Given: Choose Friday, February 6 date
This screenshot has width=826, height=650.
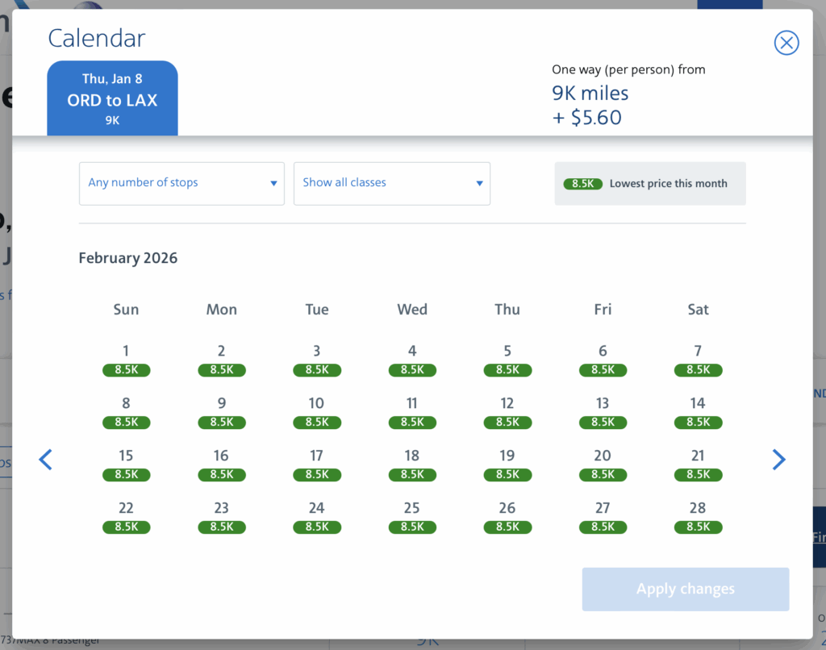Looking at the screenshot, I should pyautogui.click(x=603, y=359).
